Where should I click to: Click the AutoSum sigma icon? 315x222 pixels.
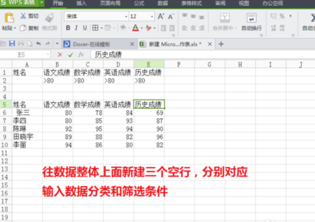311,18
